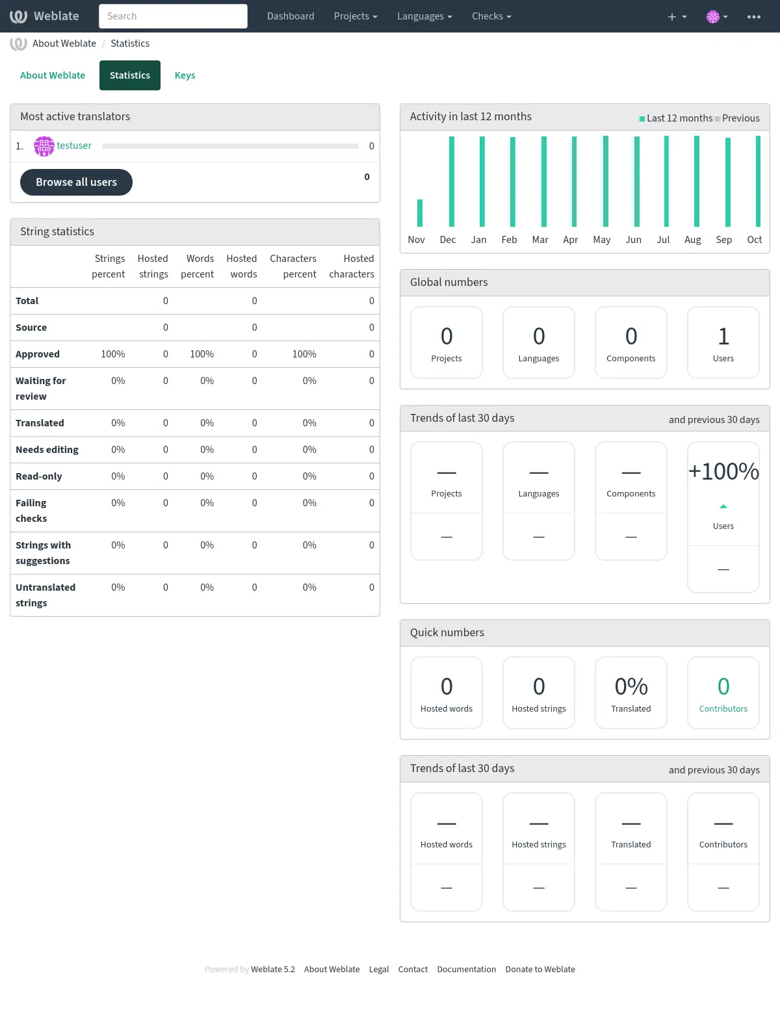Expand the Projects dropdown
Image resolution: width=780 pixels, height=1019 pixels.
tap(356, 16)
